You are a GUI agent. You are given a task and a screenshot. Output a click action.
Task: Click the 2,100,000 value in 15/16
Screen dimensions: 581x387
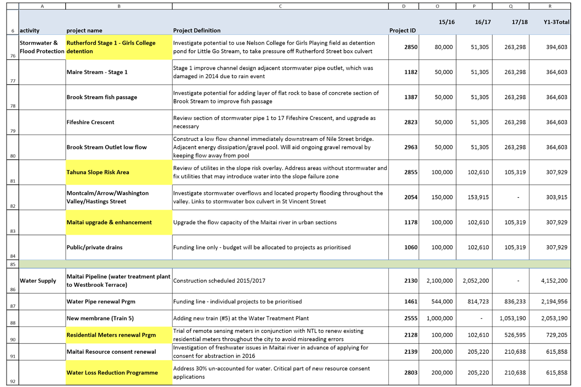pyautogui.click(x=437, y=281)
